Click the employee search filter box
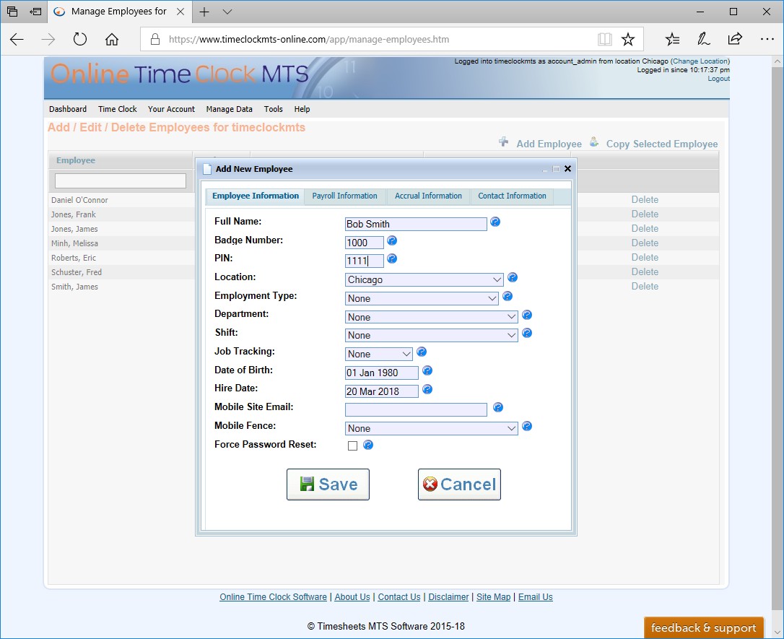This screenshot has height=639, width=784. pyautogui.click(x=120, y=181)
